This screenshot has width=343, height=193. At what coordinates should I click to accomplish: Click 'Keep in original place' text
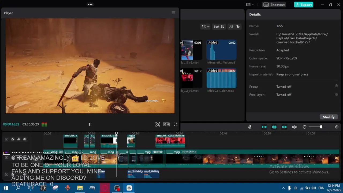pyautogui.click(x=292, y=74)
